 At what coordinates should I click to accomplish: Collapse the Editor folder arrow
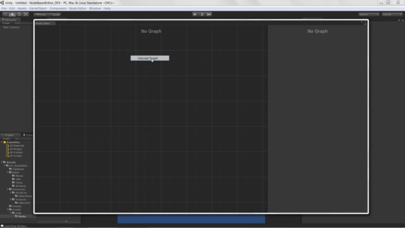click(8, 172)
